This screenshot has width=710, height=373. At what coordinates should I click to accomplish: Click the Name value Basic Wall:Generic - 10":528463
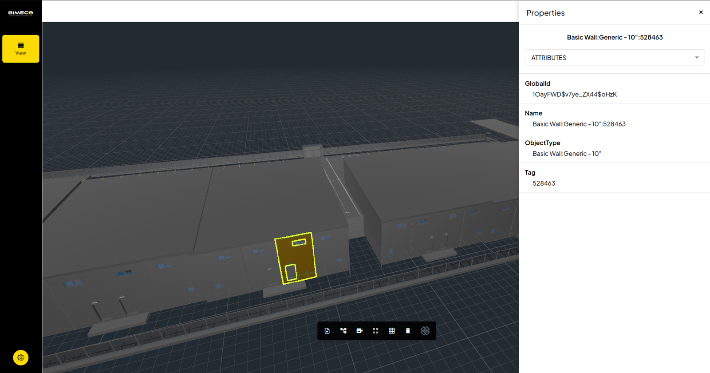(x=579, y=124)
